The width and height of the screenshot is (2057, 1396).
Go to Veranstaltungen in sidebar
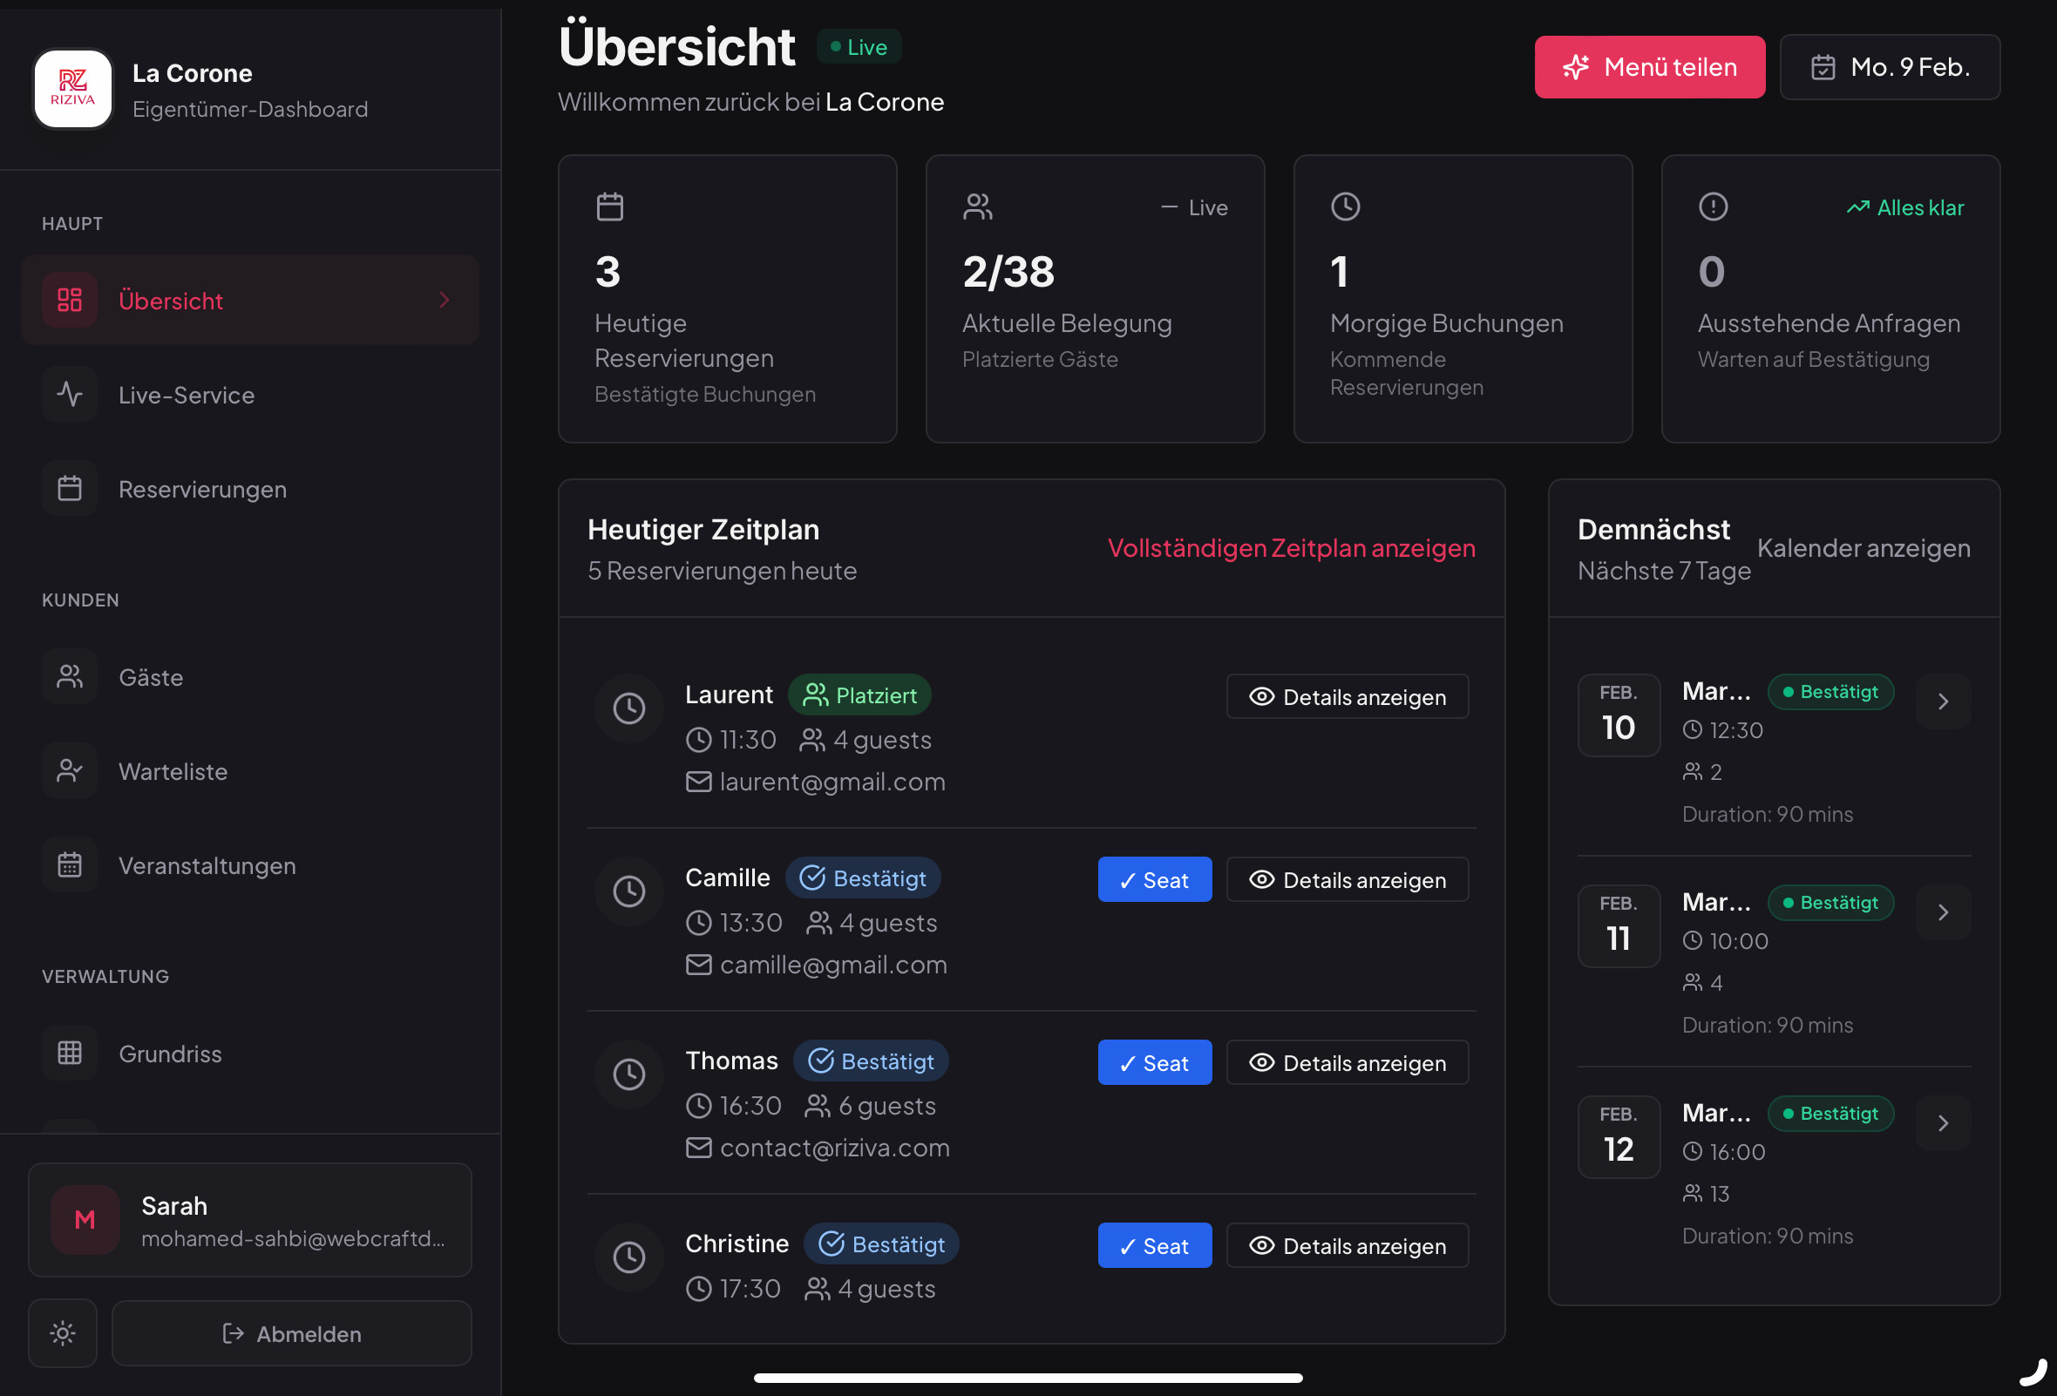point(249,865)
